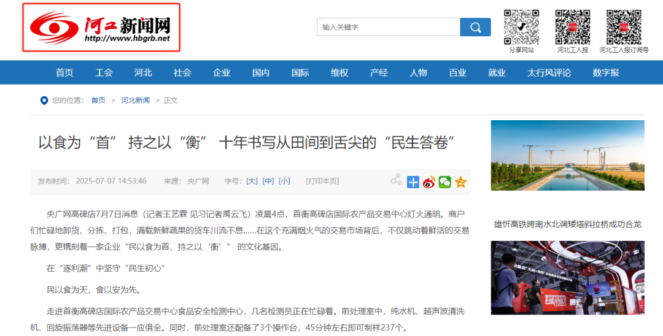Click the share nodes icon
This screenshot has height=336, width=663.
coord(396,180)
